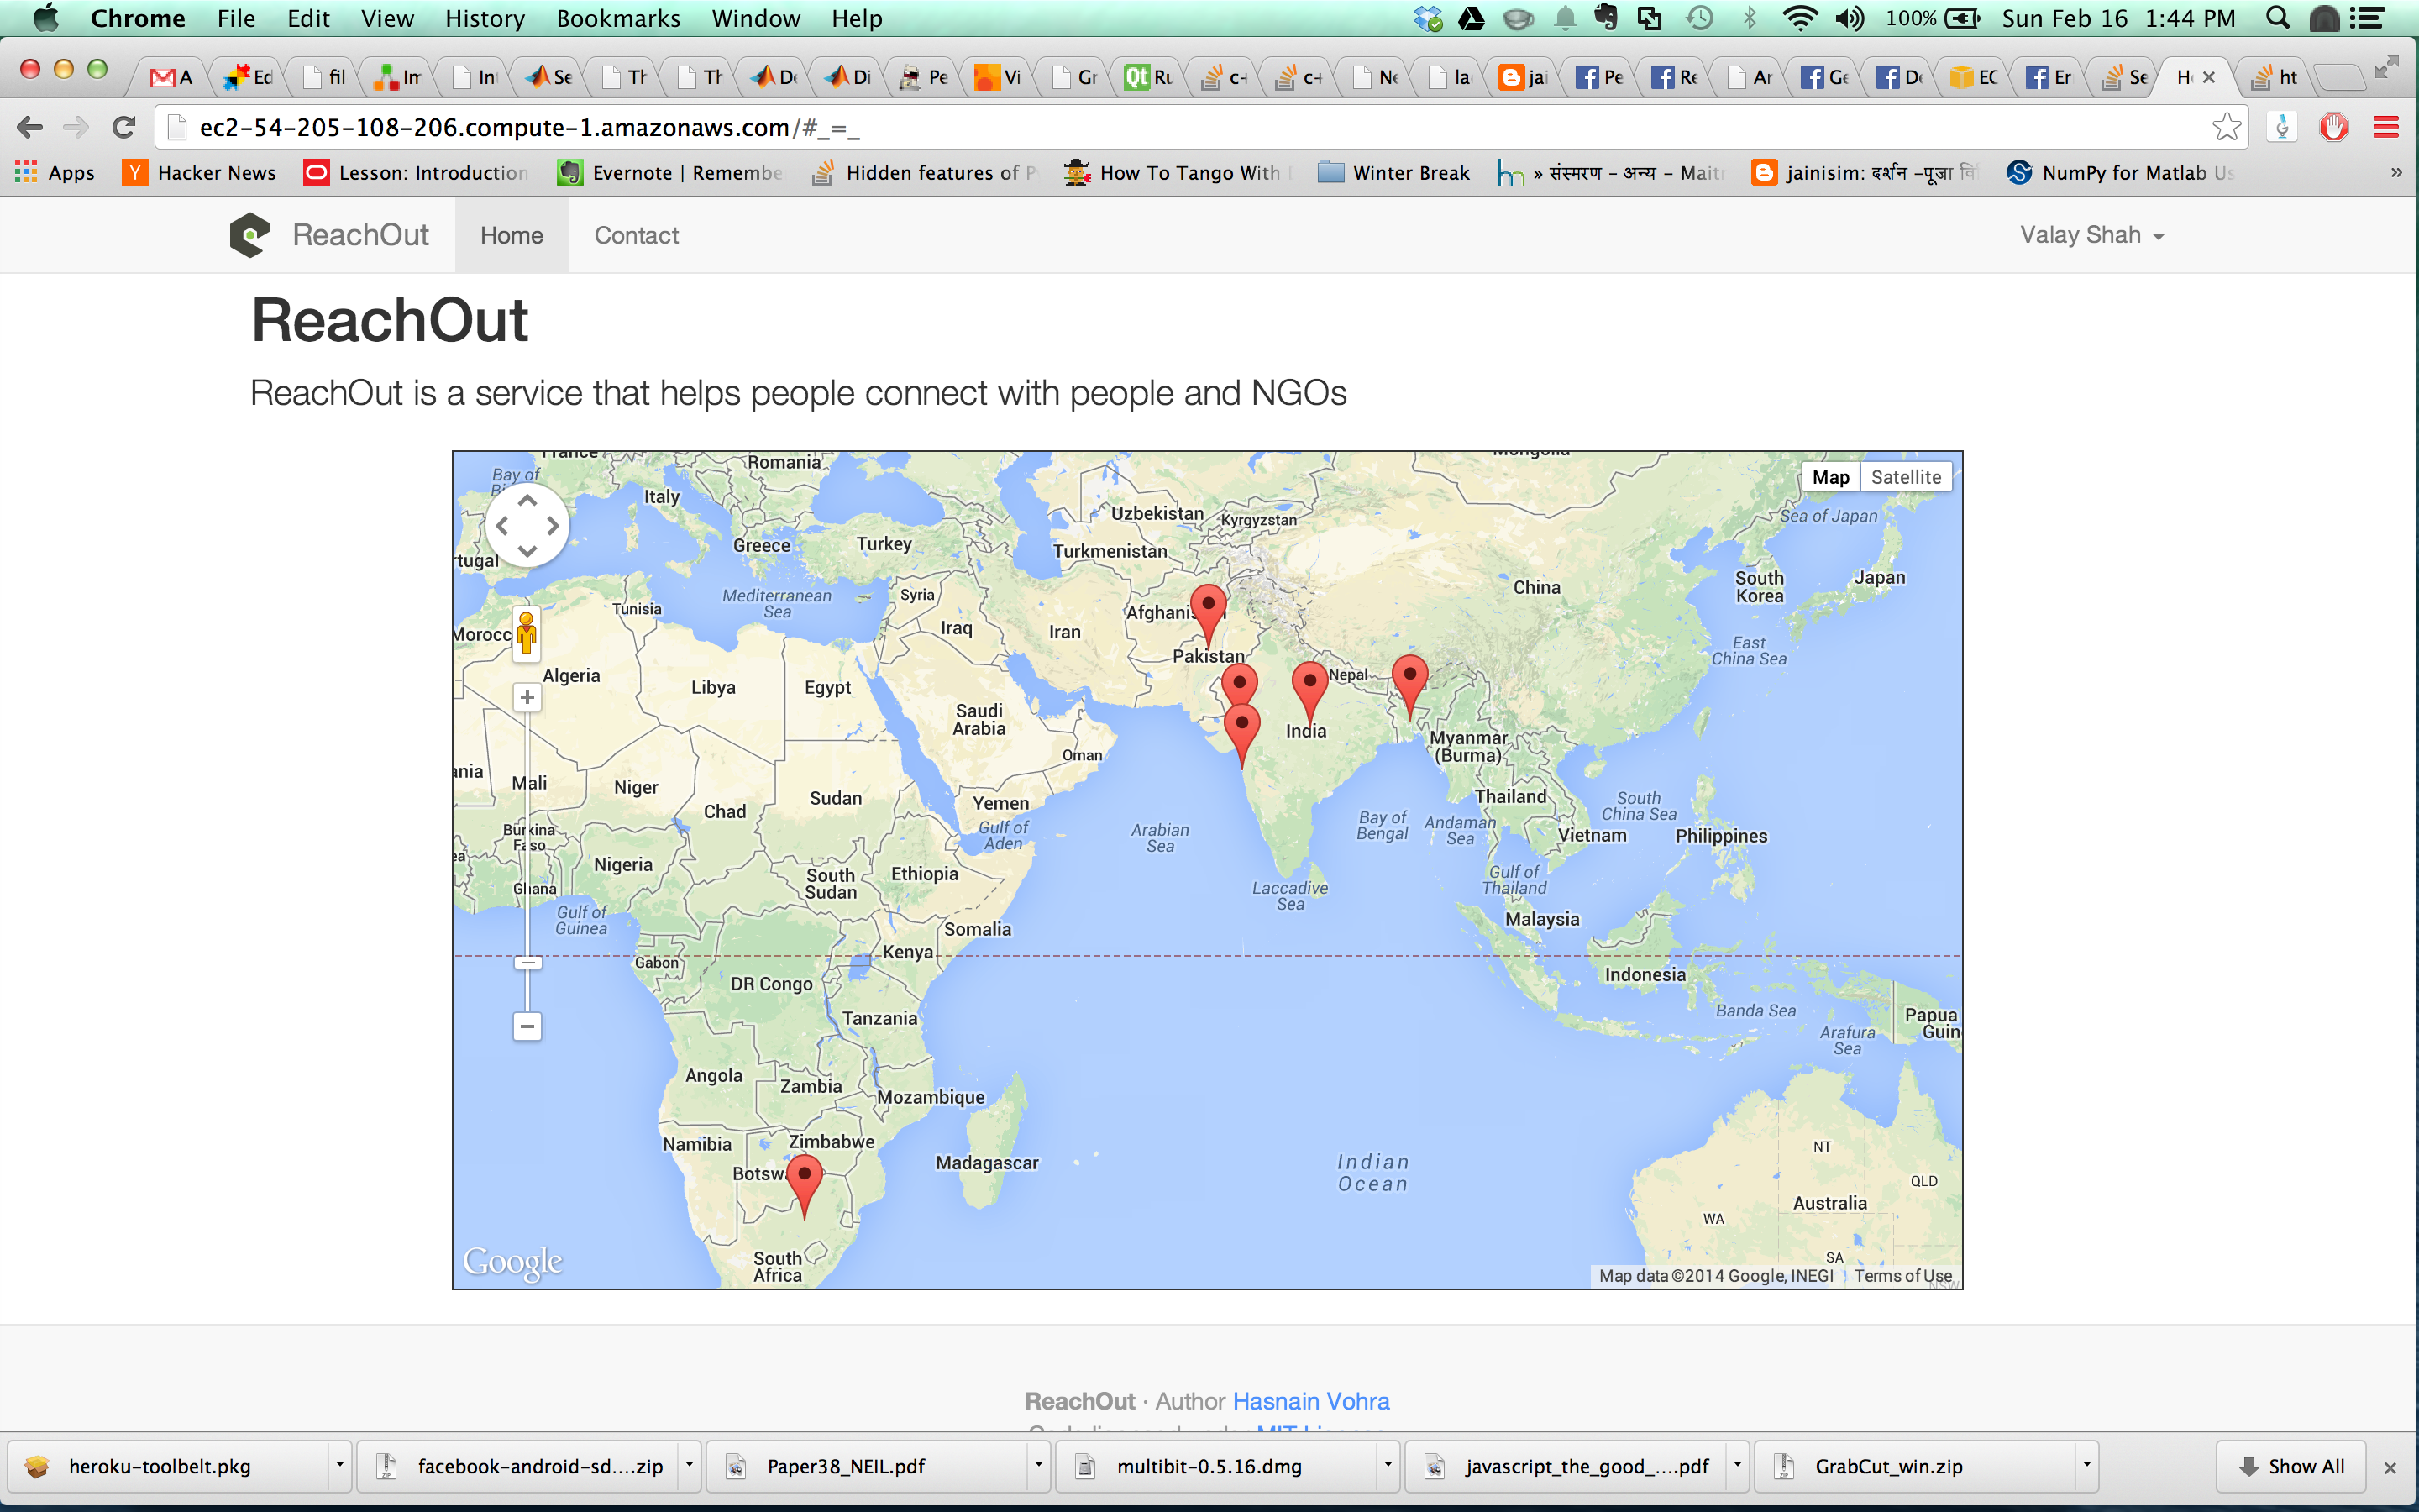This screenshot has width=2419, height=1512.
Task: Open dropdown arrow for heroku-toolbelt.pkg download
Action: click(x=340, y=1465)
